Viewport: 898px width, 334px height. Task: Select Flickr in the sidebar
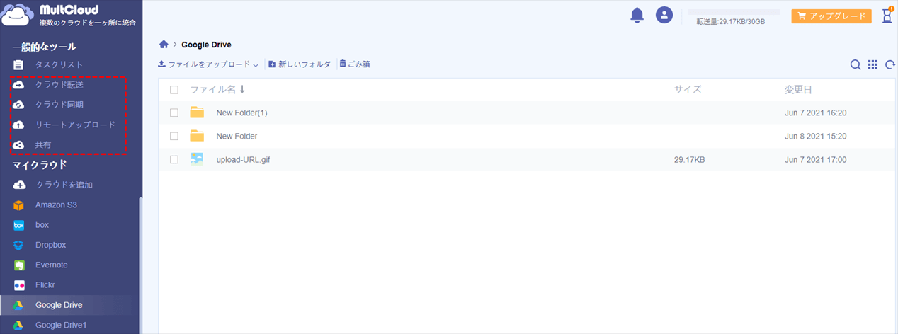45,284
